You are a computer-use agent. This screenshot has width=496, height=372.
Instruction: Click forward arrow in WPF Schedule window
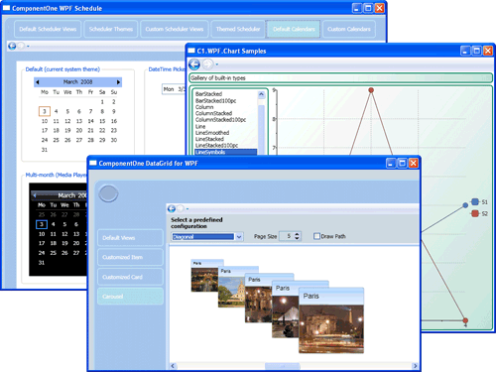coord(21,46)
